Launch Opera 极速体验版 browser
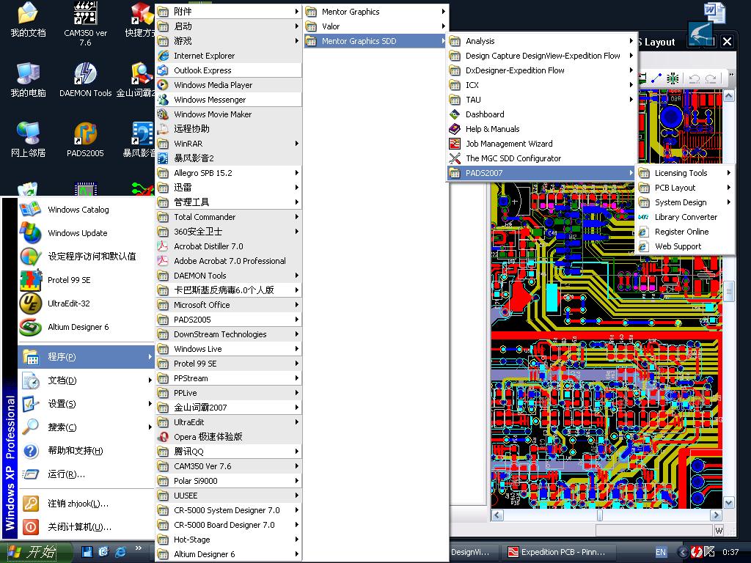751x563 pixels. click(229, 437)
